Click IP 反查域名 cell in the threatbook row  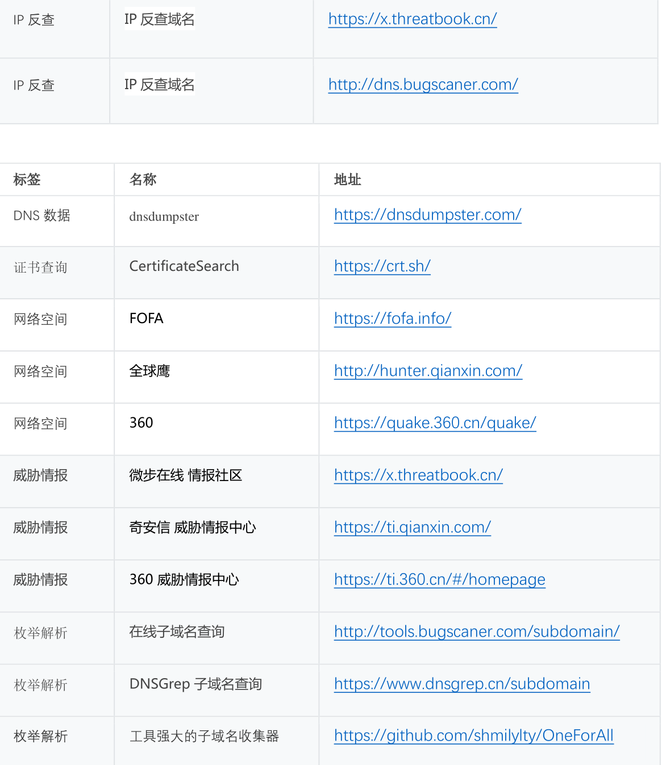(x=160, y=19)
